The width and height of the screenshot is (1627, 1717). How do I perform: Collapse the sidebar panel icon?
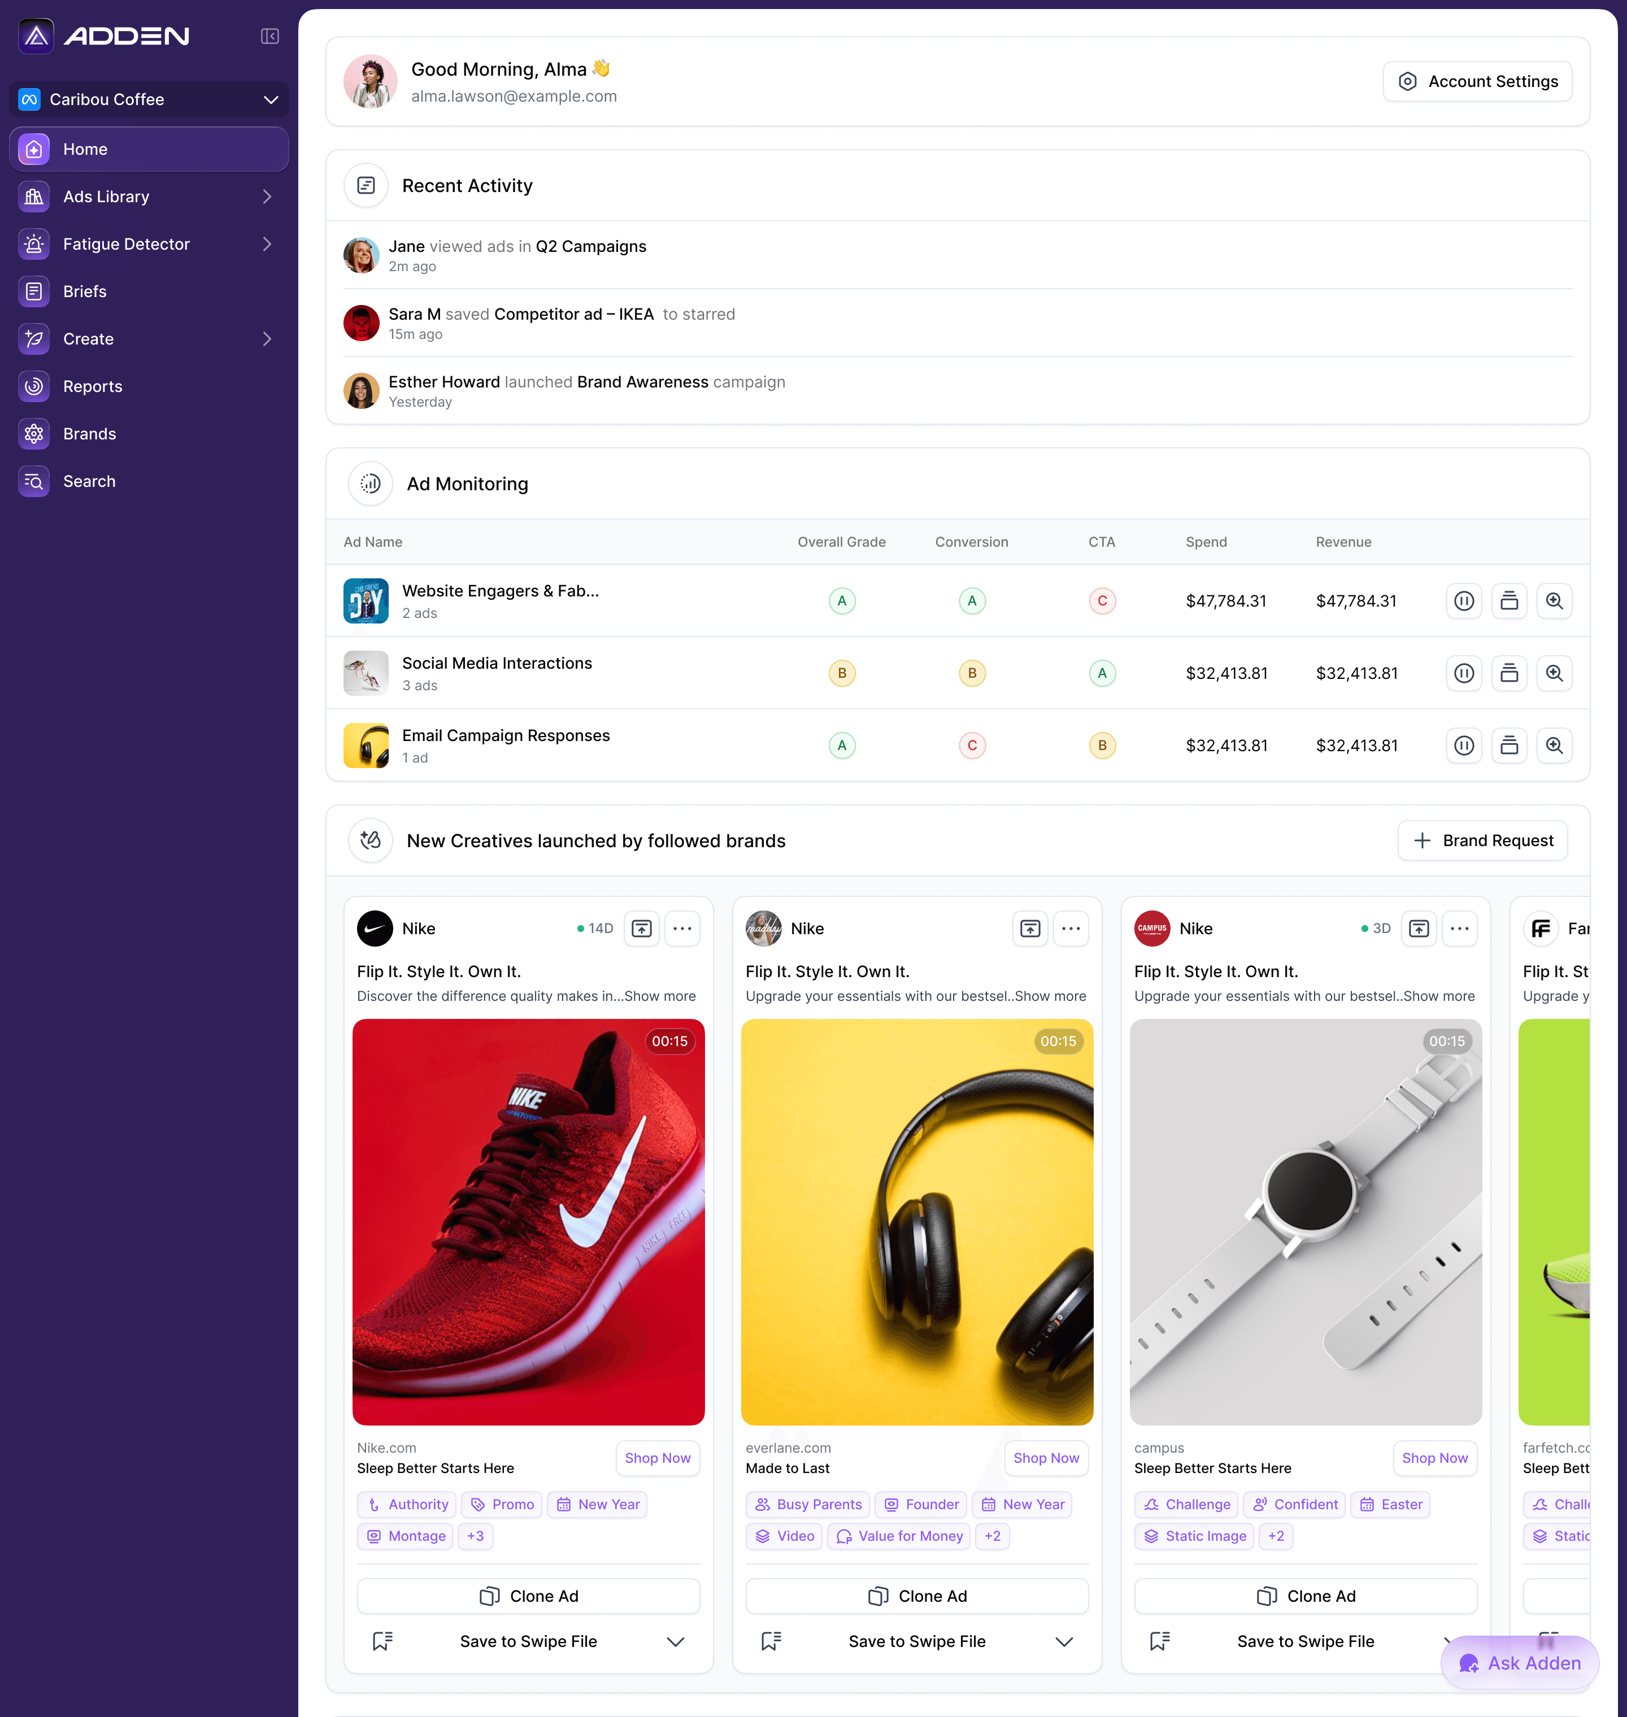pos(269,36)
